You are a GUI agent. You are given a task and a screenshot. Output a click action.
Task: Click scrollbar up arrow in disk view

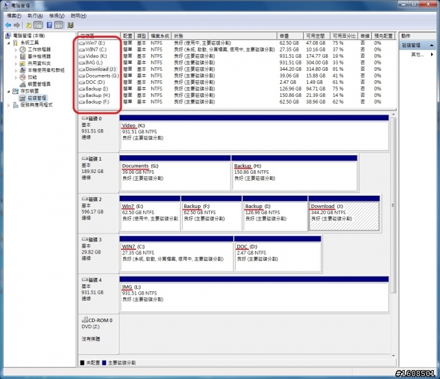(393, 115)
